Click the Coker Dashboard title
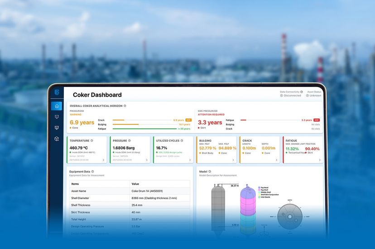 pyautogui.click(x=97, y=95)
